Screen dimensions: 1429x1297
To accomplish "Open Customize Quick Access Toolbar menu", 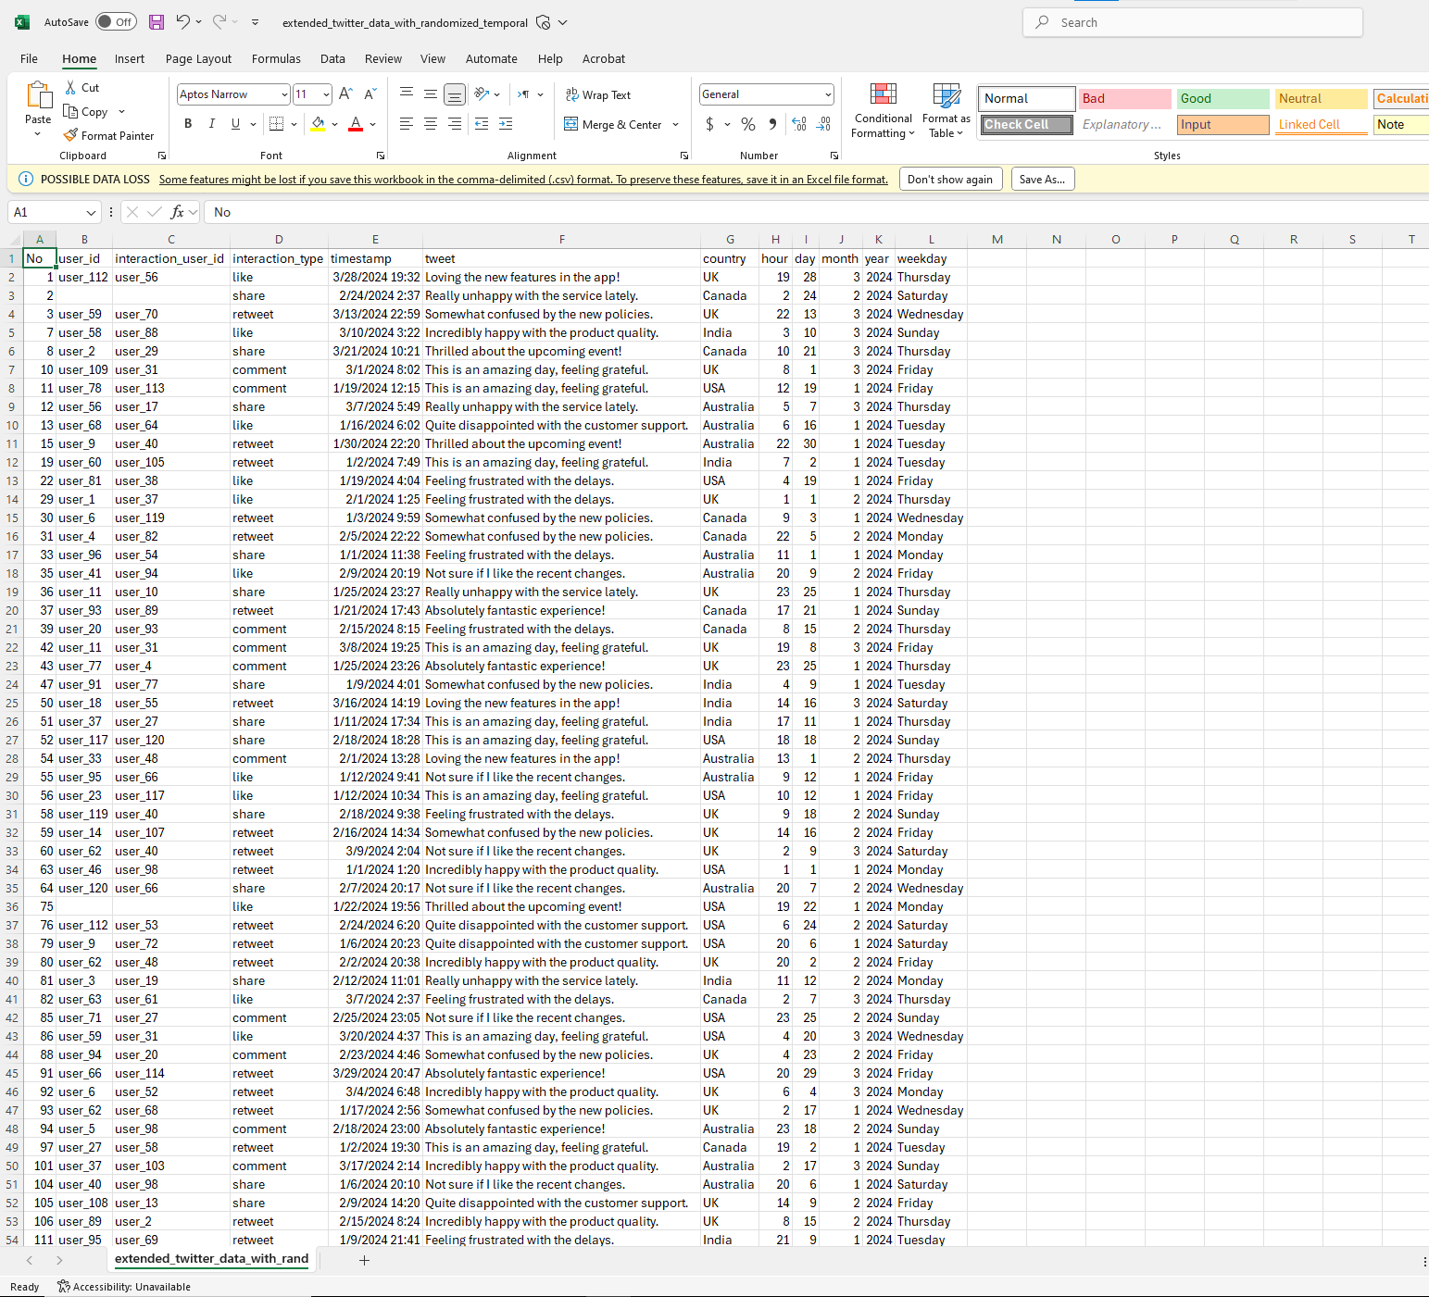I will click(x=256, y=22).
